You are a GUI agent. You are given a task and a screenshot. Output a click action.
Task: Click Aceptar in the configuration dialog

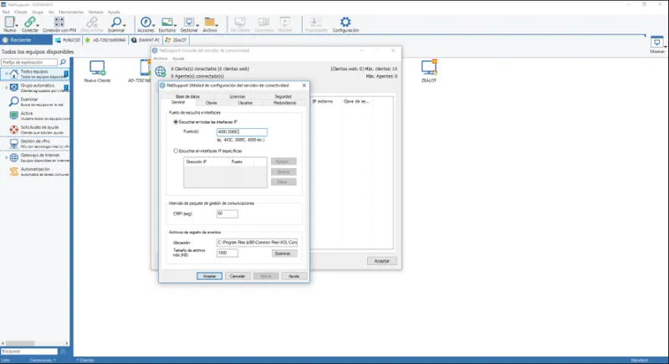pyautogui.click(x=210, y=276)
